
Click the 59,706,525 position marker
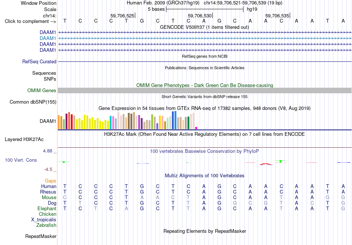(x=123, y=16)
